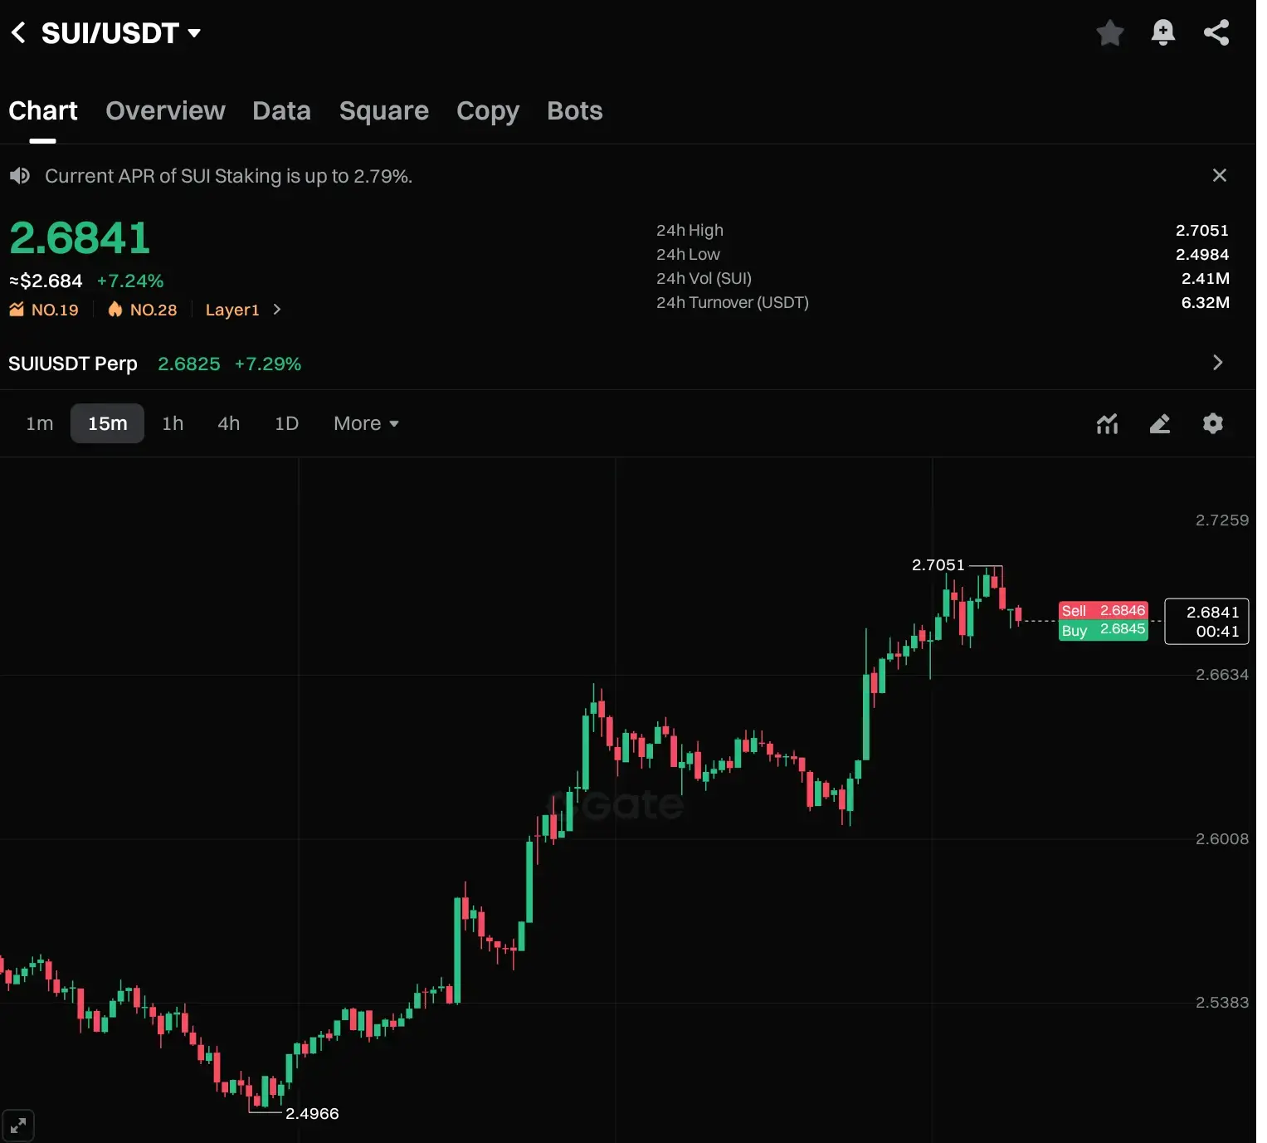Expand SUIUSDT Perp row with right chevron
This screenshot has width=1267, height=1143.
tap(1217, 363)
